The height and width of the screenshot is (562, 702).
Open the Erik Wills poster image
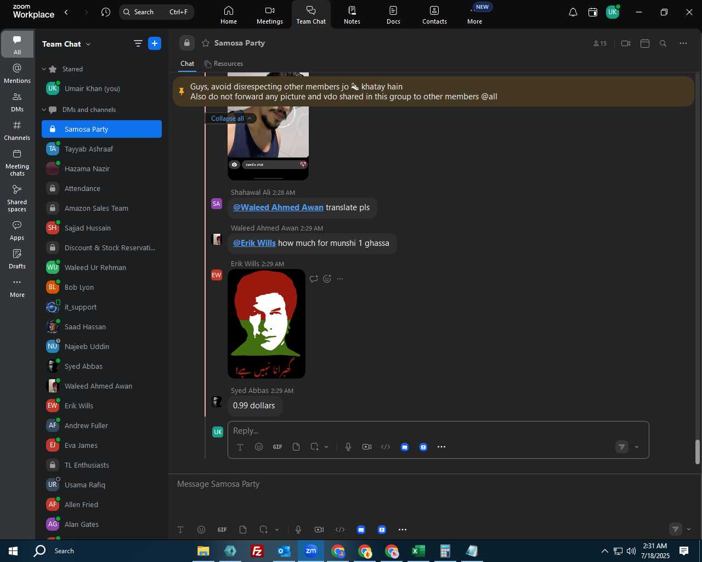267,324
